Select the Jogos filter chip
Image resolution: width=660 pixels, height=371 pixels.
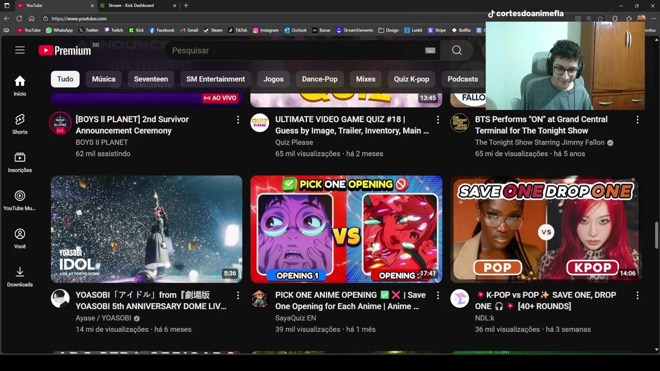(273, 79)
